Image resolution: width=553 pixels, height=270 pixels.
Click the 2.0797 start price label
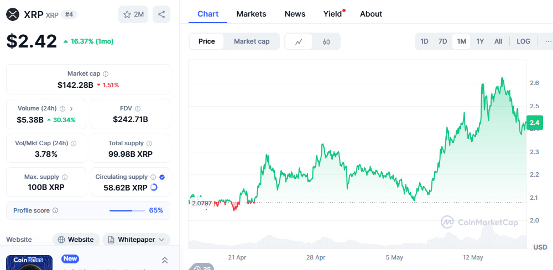point(202,203)
